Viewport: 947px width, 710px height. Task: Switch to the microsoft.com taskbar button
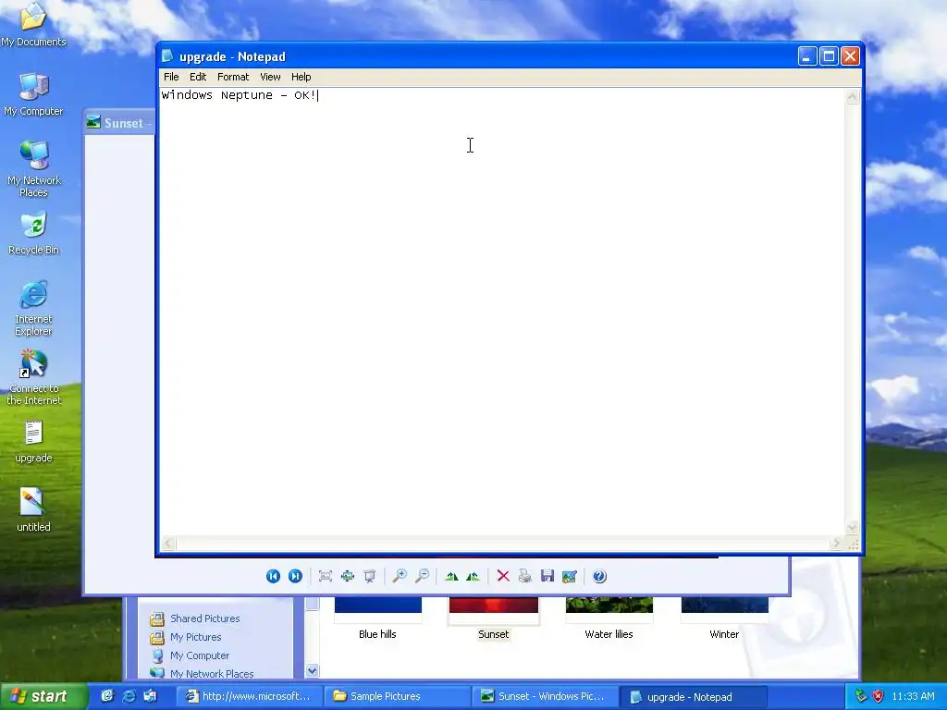tap(251, 696)
